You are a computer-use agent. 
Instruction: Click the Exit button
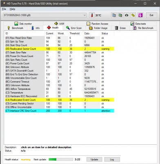151,15
